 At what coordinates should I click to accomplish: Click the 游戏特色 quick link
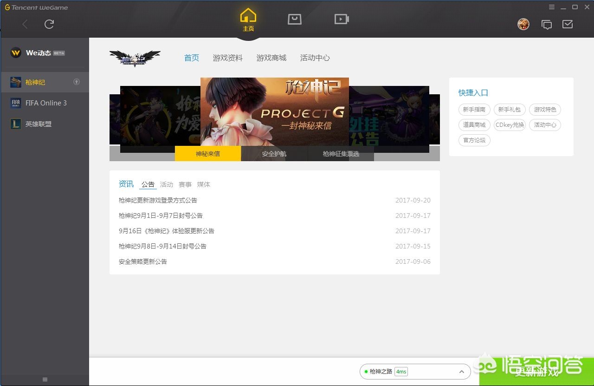coord(545,110)
